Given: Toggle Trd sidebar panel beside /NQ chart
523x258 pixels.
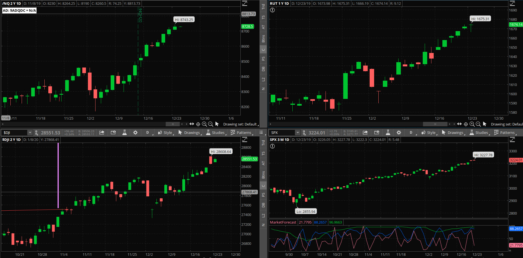Looking at the screenshot, I should point(263,7).
